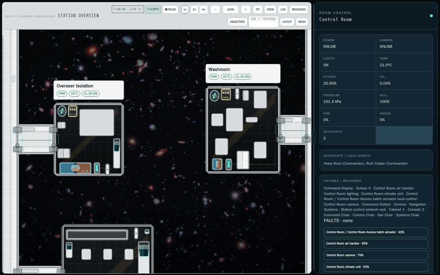Toggle the ALERTS indicator
This screenshot has height=275, width=440.
[x=153, y=9]
